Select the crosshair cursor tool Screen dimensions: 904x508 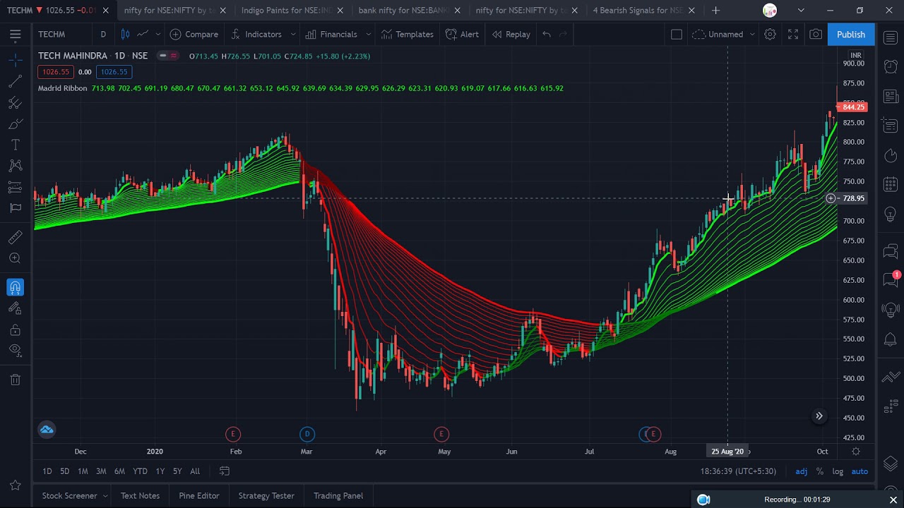click(15, 61)
